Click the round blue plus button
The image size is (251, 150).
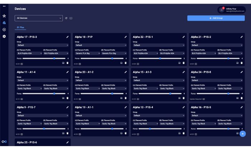pyautogui.click(x=242, y=134)
